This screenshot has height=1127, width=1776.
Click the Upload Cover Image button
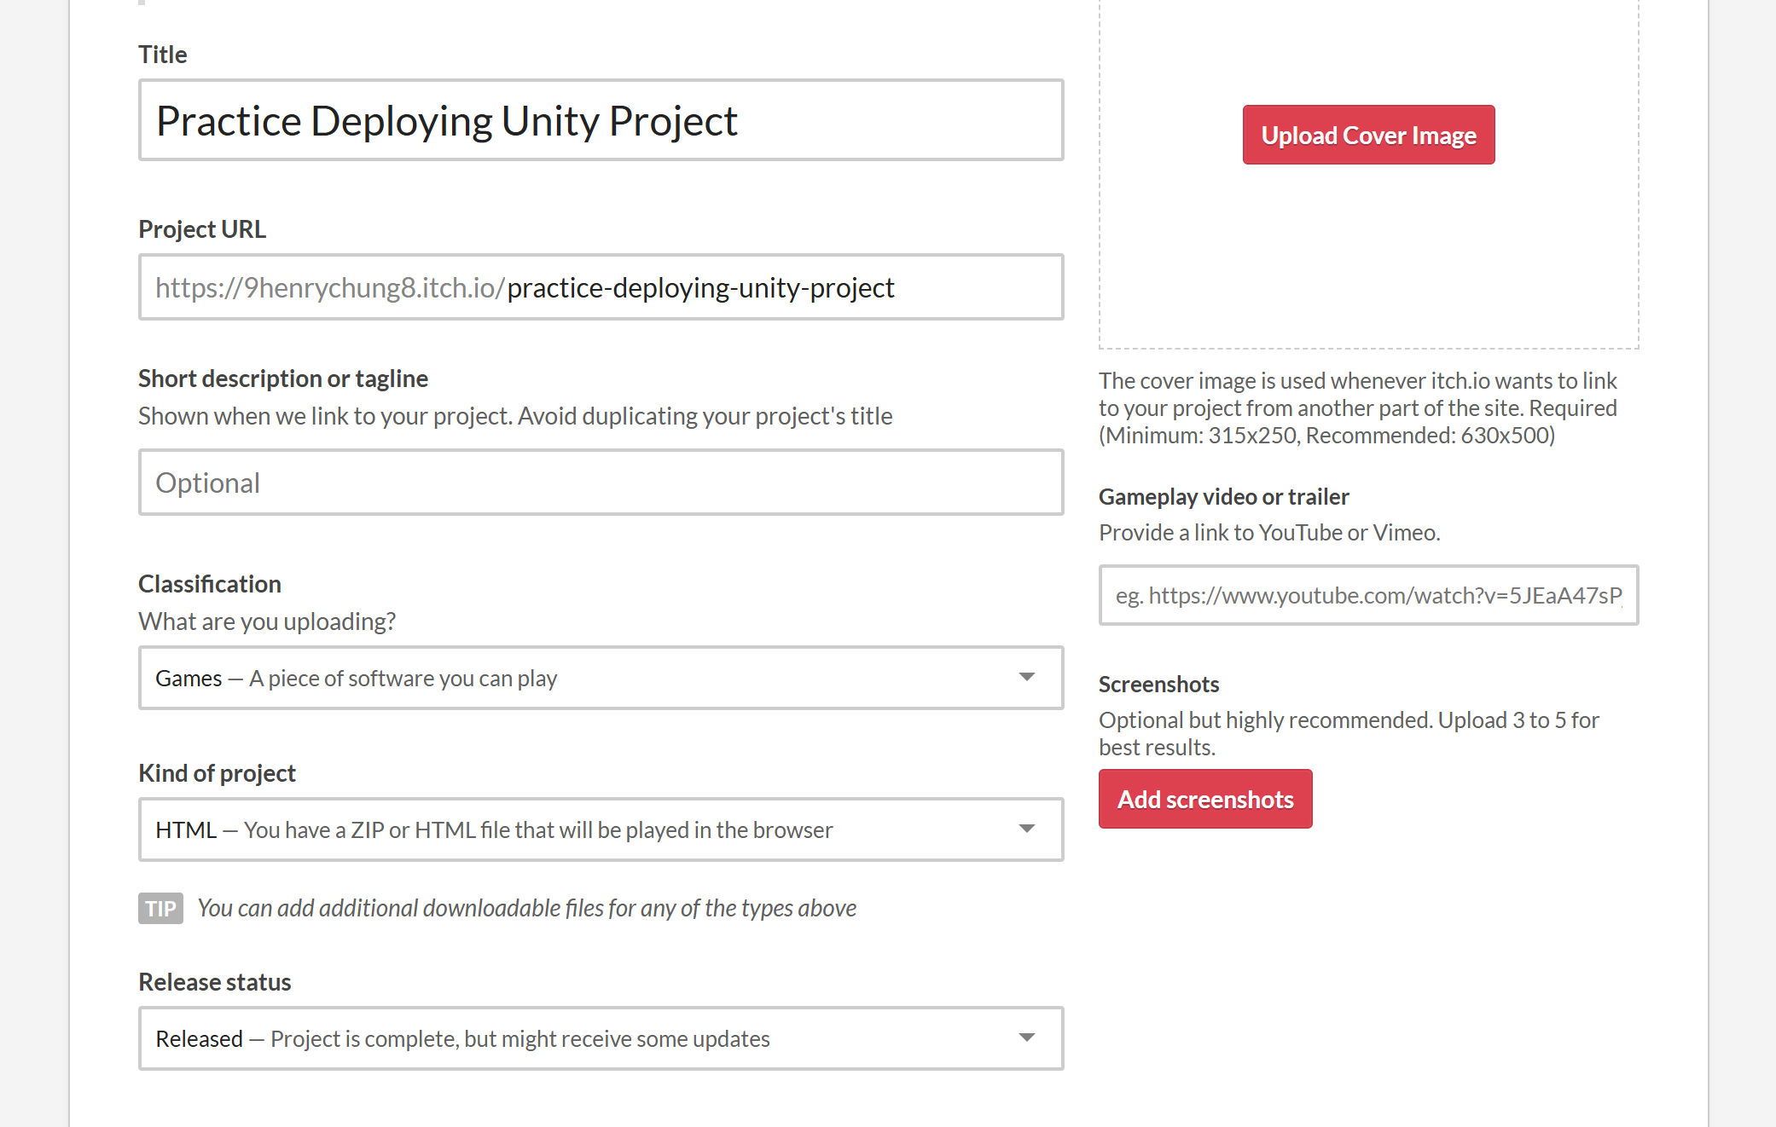1368,135
